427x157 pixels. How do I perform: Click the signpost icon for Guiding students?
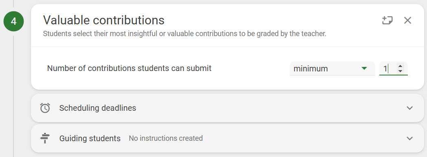(x=45, y=138)
